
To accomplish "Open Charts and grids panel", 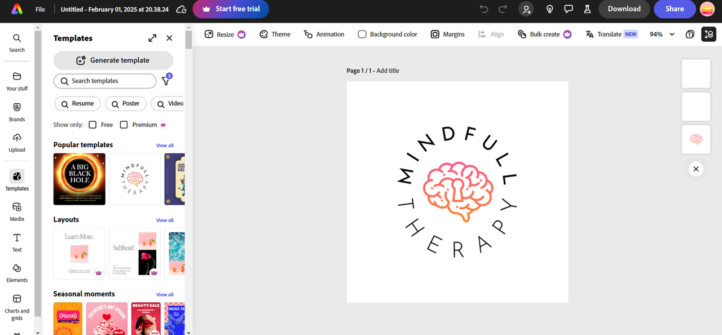I will pos(17,307).
